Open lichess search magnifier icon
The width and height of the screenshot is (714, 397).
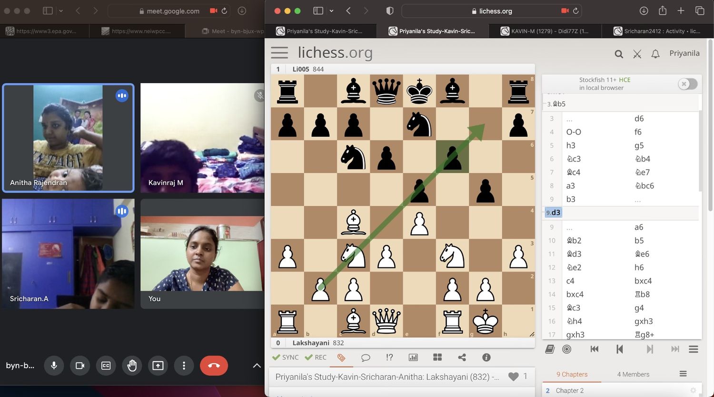619,54
